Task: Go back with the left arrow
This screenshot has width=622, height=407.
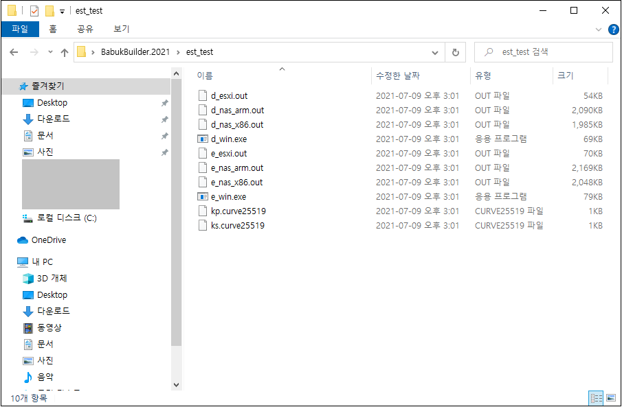Action: point(14,52)
